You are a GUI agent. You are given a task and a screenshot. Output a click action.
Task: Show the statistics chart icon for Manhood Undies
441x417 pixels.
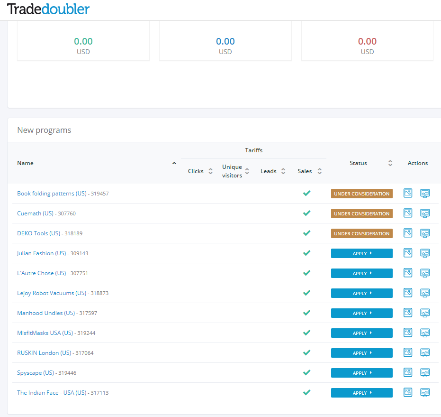(425, 313)
